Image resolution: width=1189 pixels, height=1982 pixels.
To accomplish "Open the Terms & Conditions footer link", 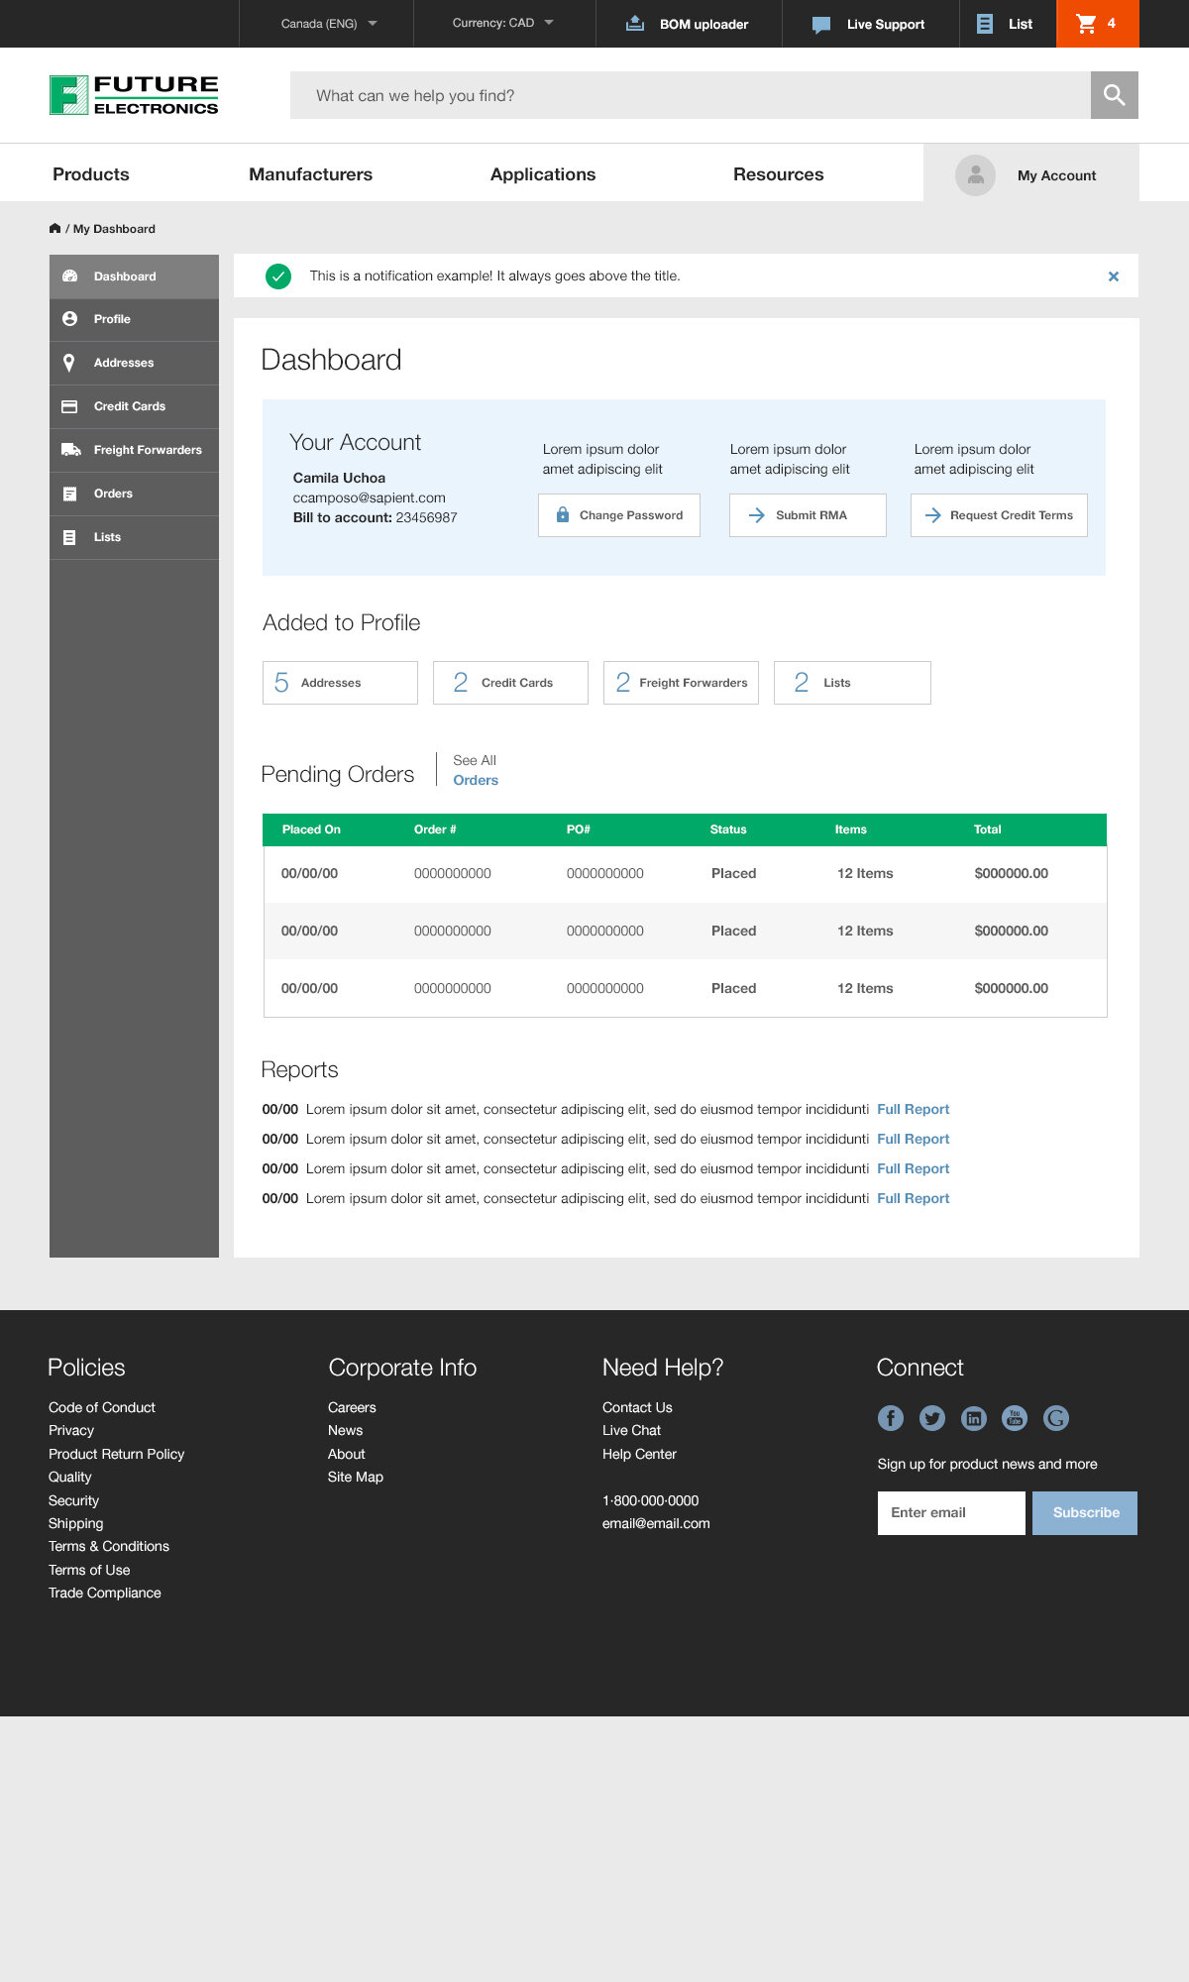I will coord(109,1546).
